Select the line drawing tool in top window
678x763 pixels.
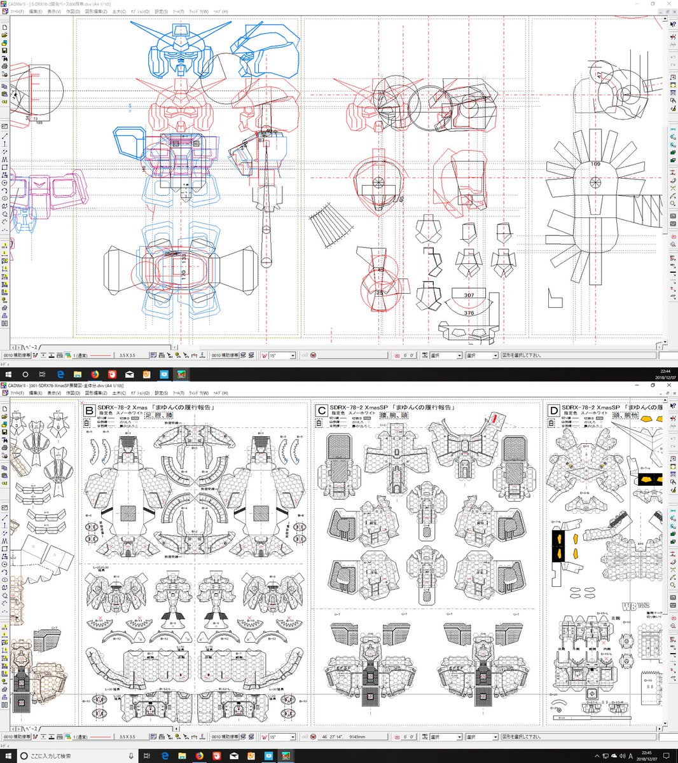coord(4,136)
